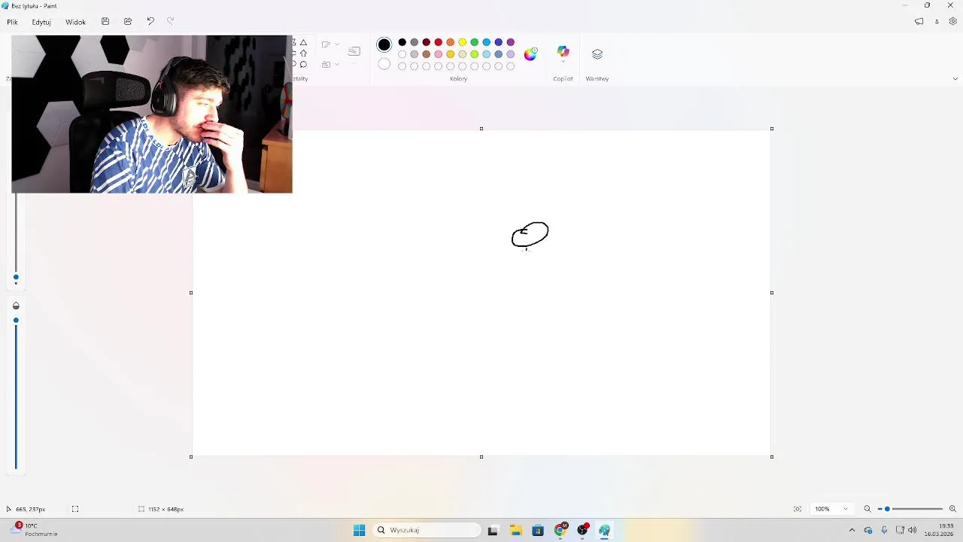Open Paint settings gear

tap(953, 22)
